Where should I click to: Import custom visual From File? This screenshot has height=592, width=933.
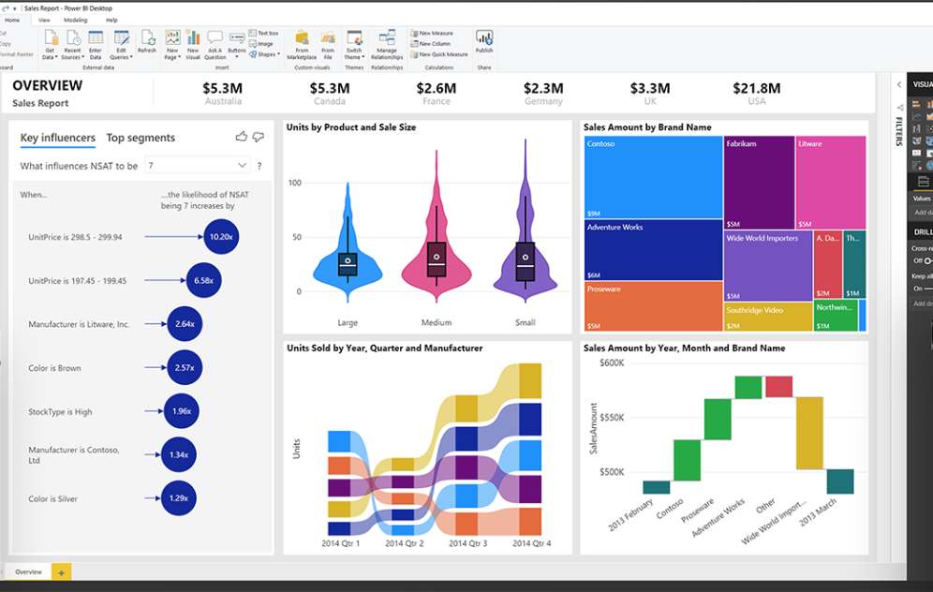(x=328, y=45)
